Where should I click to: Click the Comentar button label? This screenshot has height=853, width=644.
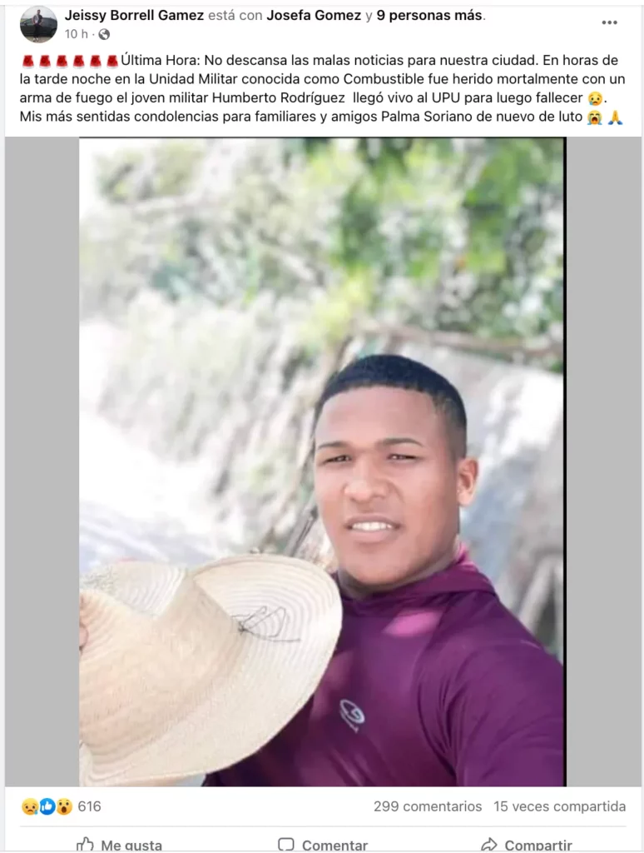[x=334, y=846]
